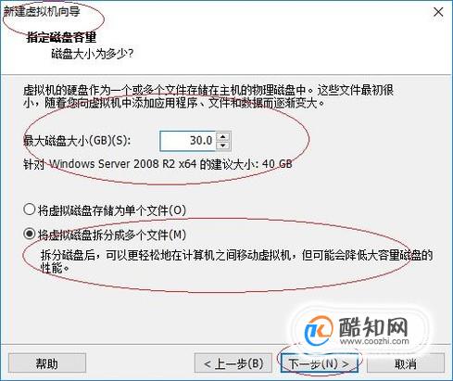
Task: Close the 新建虚拟机向导 dialog with X
Action: coord(438,12)
